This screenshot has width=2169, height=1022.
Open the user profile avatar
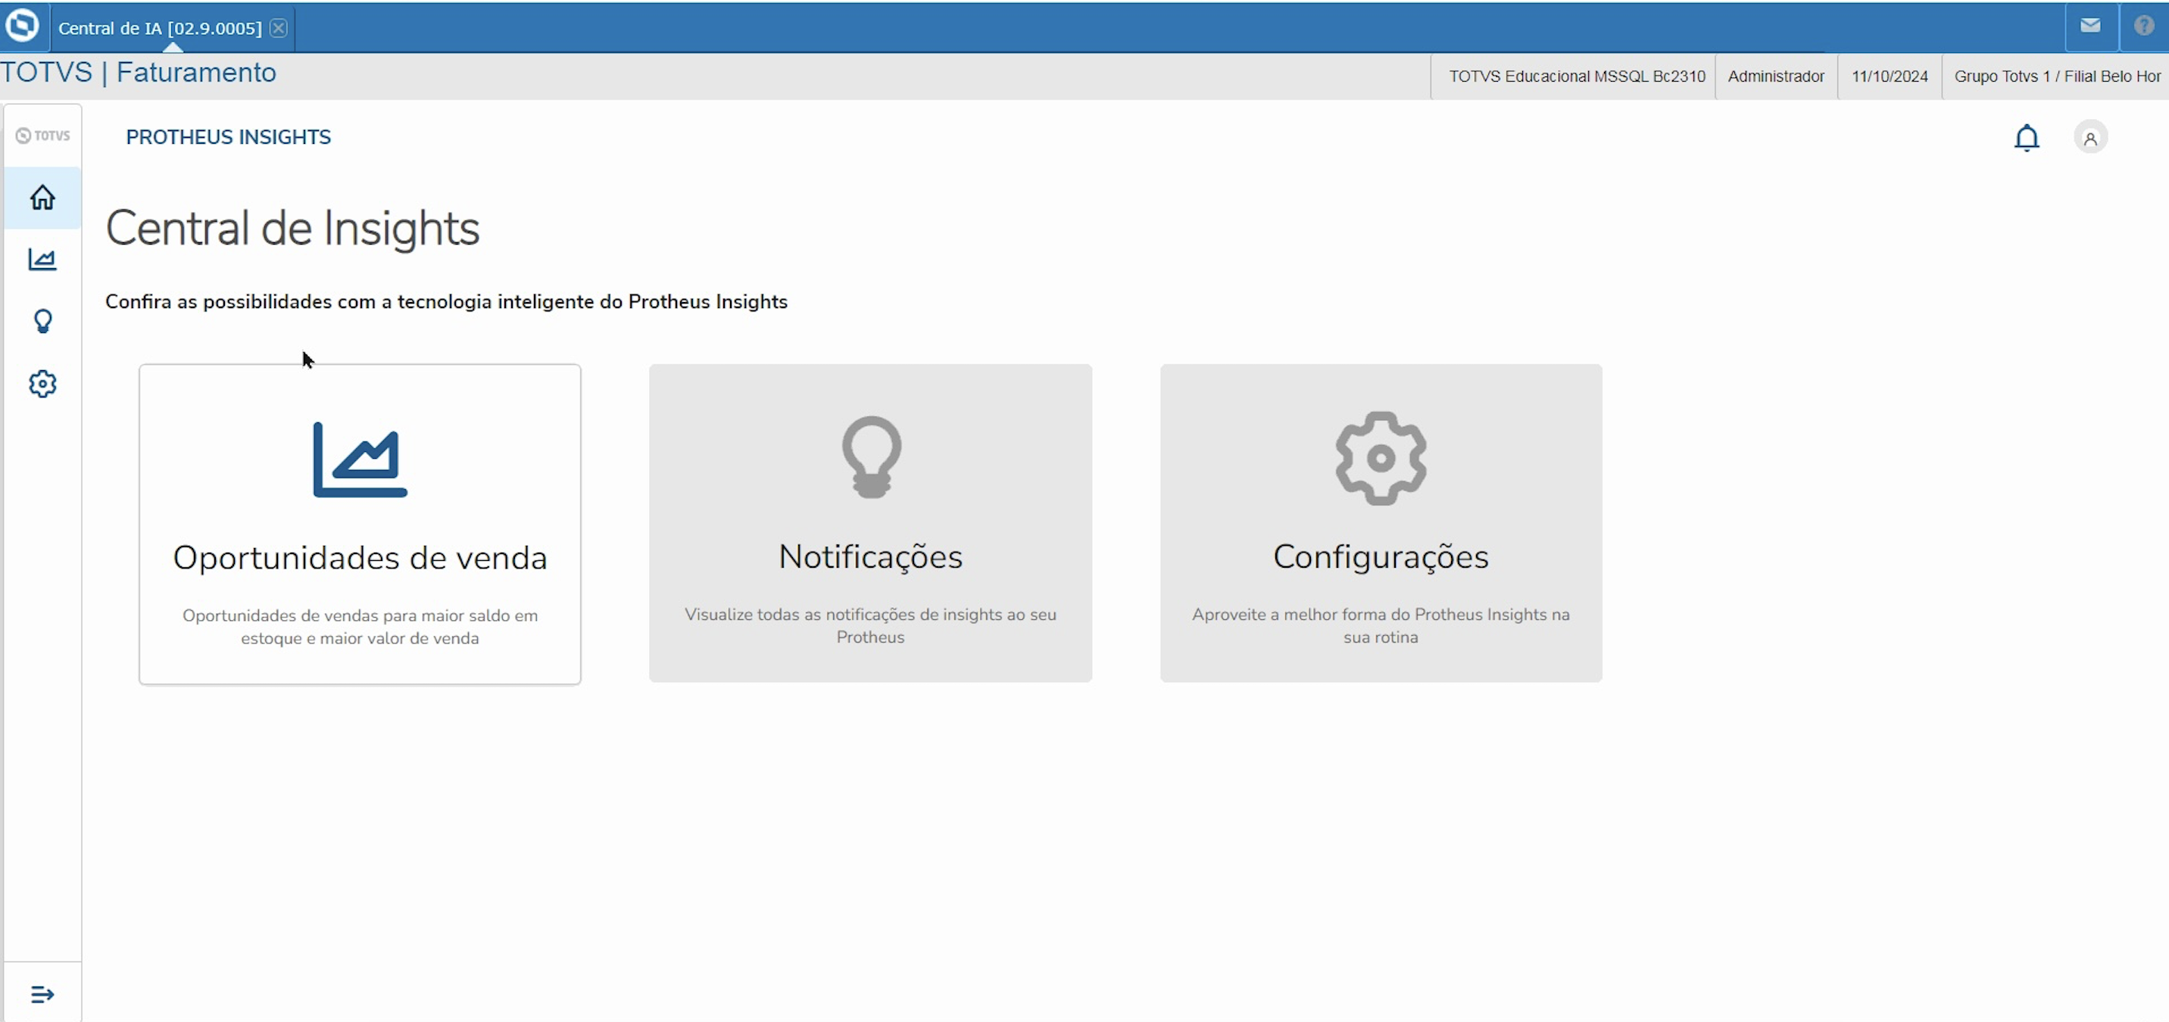pos(2089,138)
